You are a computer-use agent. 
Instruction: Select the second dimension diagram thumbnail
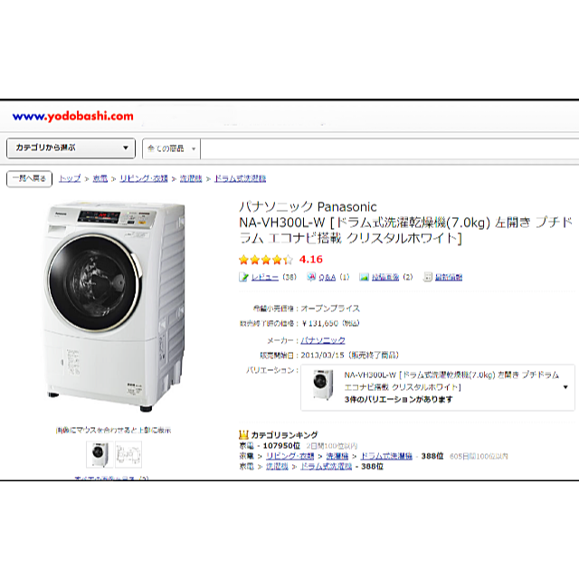pos(128,454)
